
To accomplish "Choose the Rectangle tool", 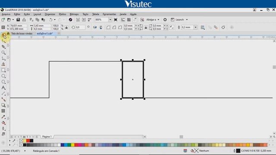I will tap(3, 70).
